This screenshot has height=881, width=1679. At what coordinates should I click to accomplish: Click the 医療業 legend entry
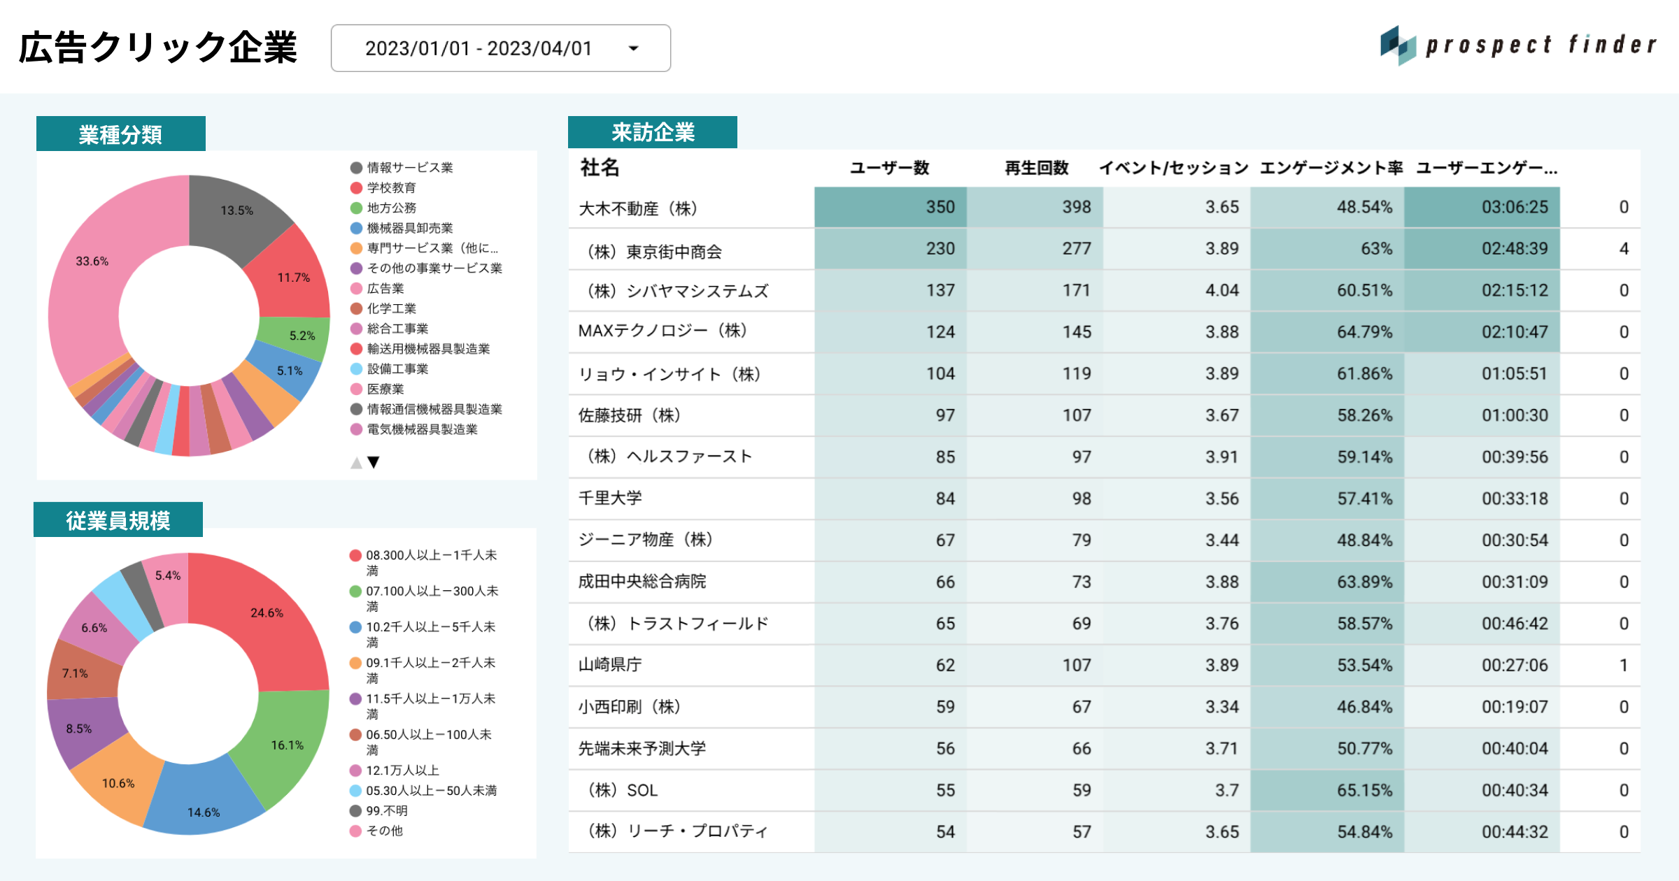click(385, 389)
